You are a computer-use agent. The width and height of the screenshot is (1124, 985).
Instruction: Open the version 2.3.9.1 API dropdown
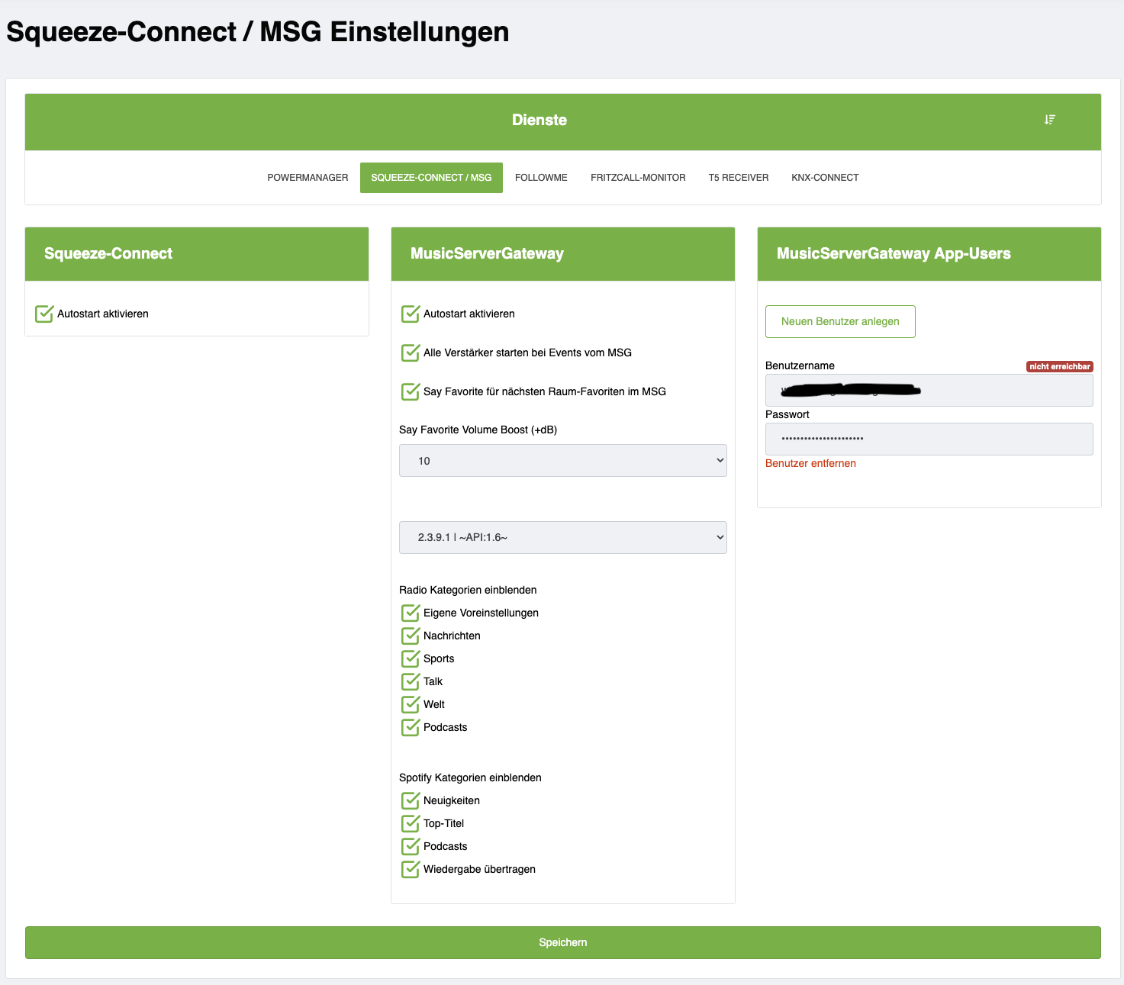pos(562,537)
